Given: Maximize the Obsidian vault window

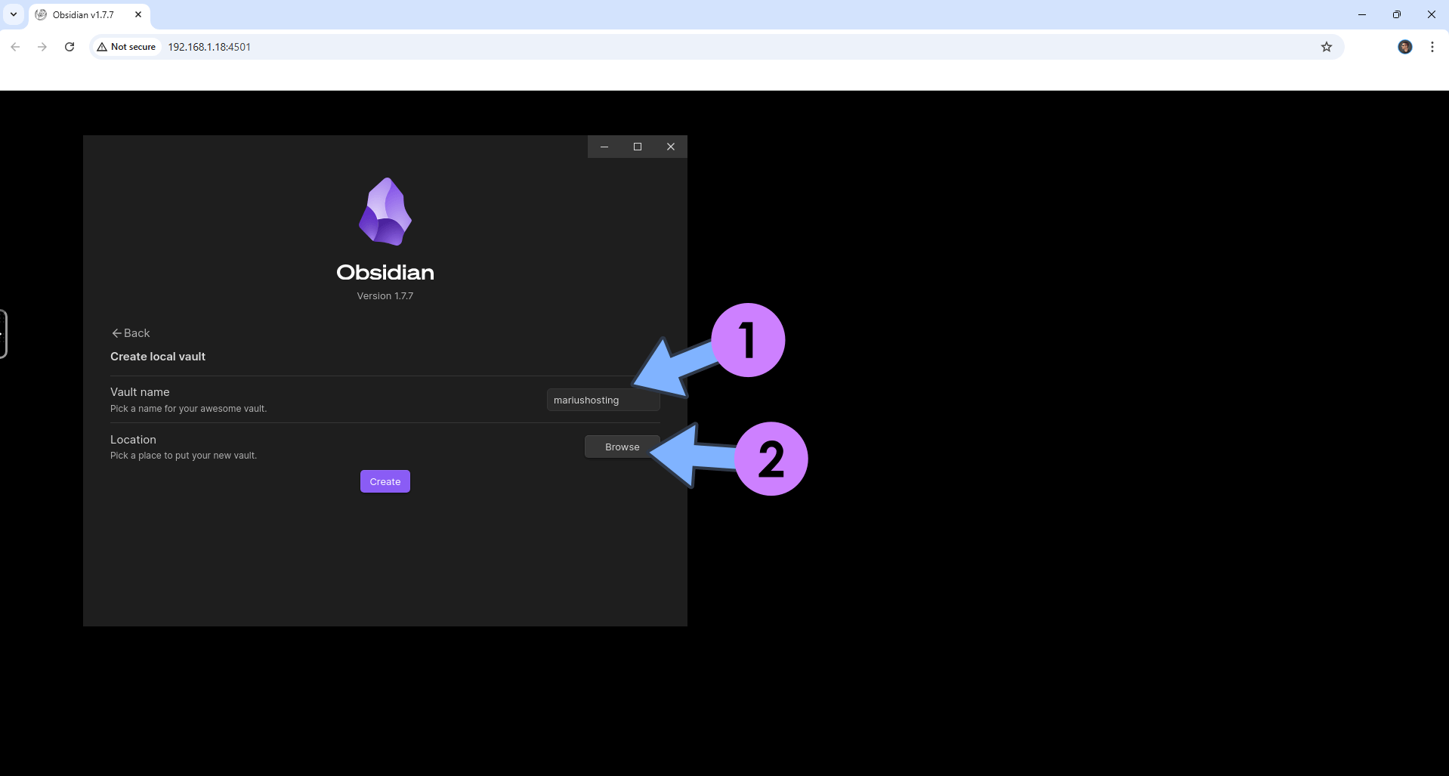Looking at the screenshot, I should [x=638, y=147].
